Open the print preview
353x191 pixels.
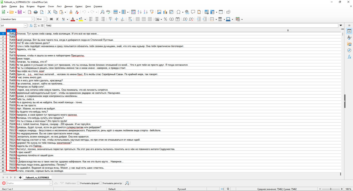[x=41, y=12]
